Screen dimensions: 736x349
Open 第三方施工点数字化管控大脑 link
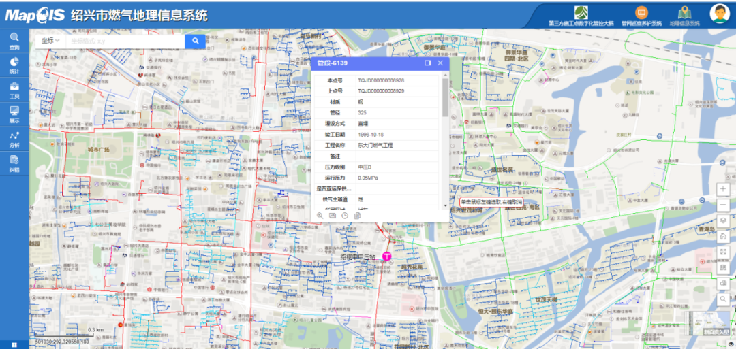click(581, 16)
